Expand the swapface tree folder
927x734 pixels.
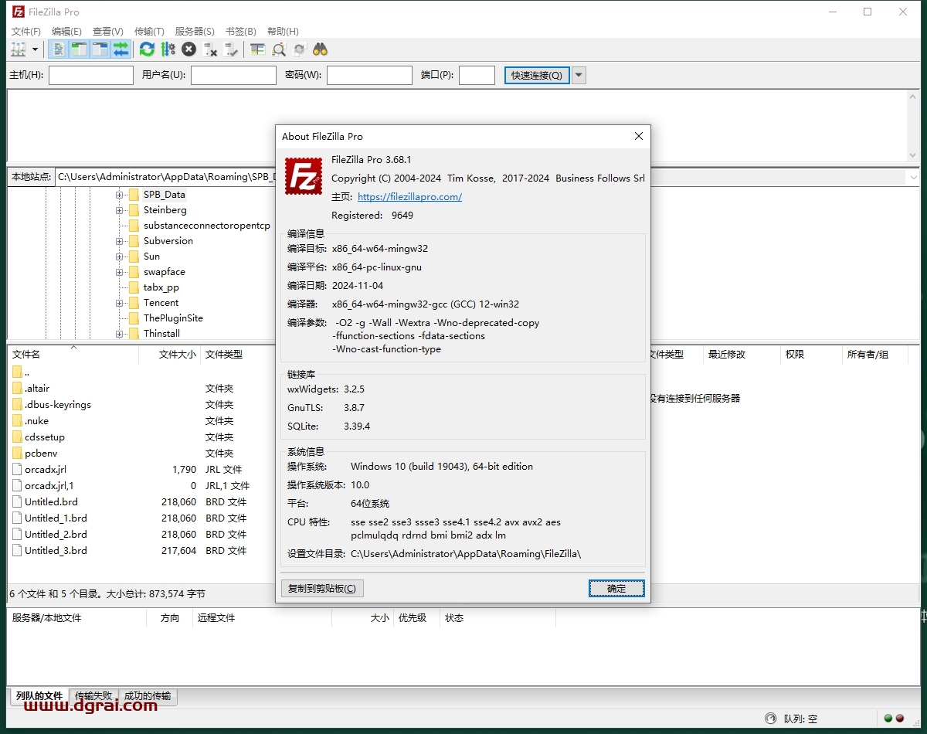(120, 272)
